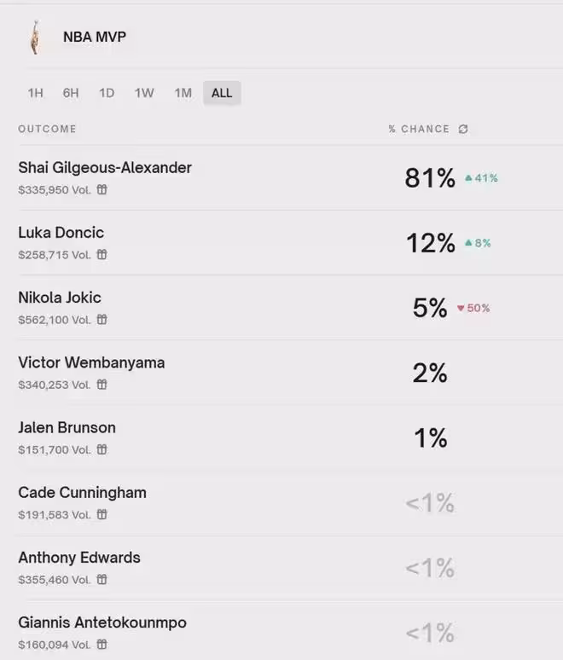Click the 81% chance value

(430, 178)
